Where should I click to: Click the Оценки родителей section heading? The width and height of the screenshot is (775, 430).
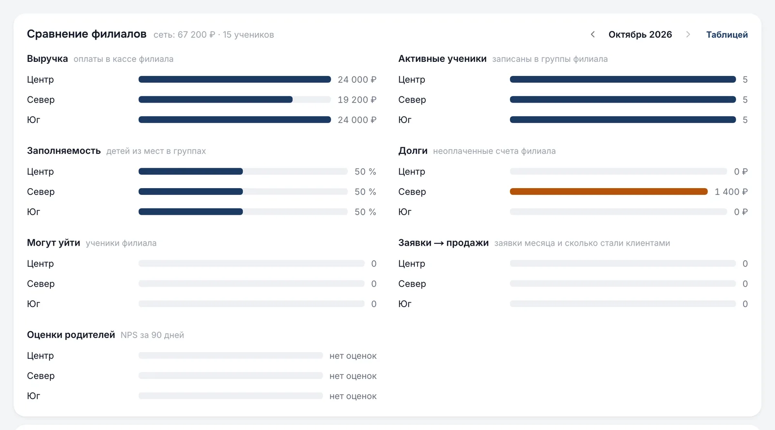(71, 335)
